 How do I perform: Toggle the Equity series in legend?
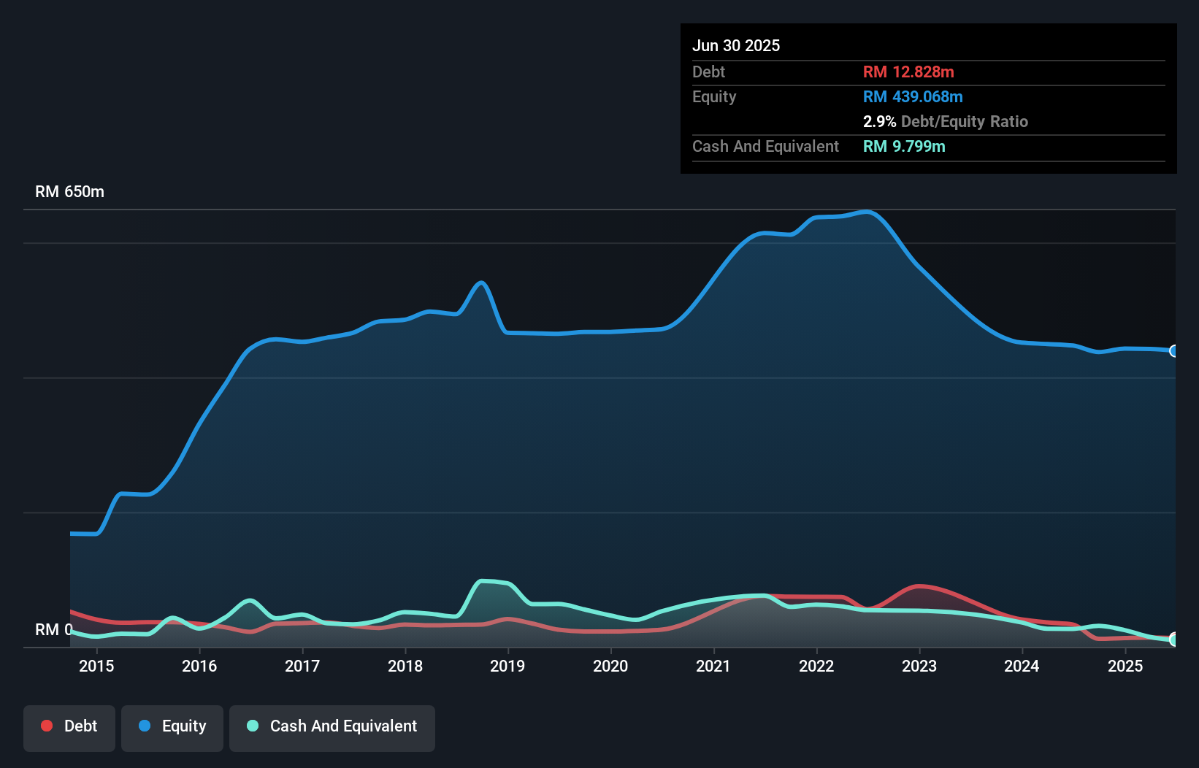pos(172,726)
